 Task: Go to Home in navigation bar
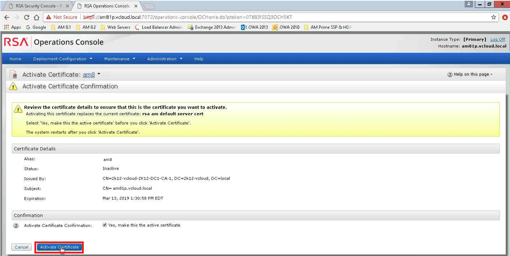click(15, 59)
